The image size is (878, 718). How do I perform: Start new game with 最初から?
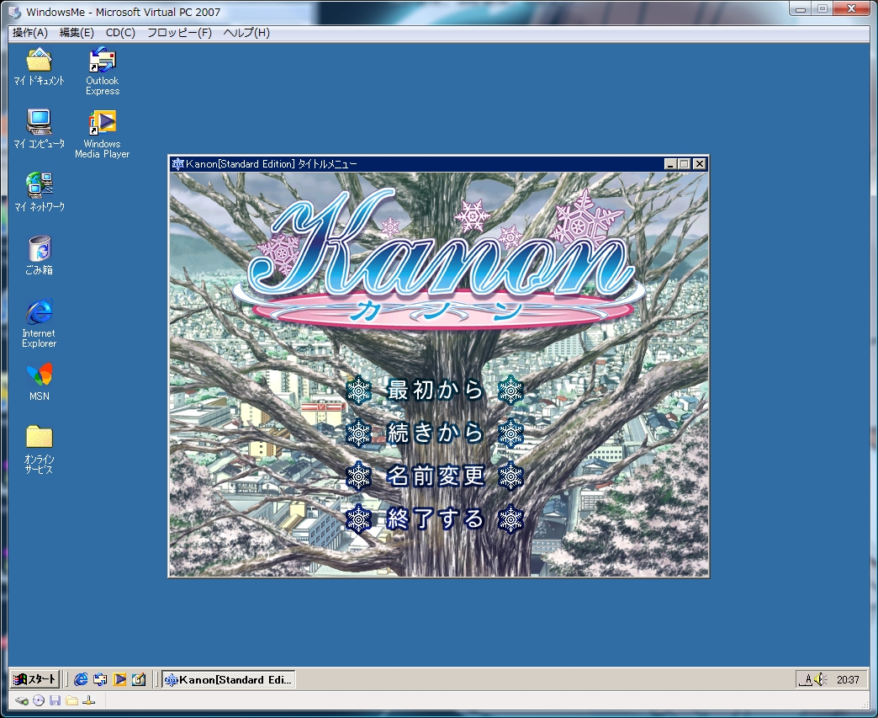[x=435, y=390]
